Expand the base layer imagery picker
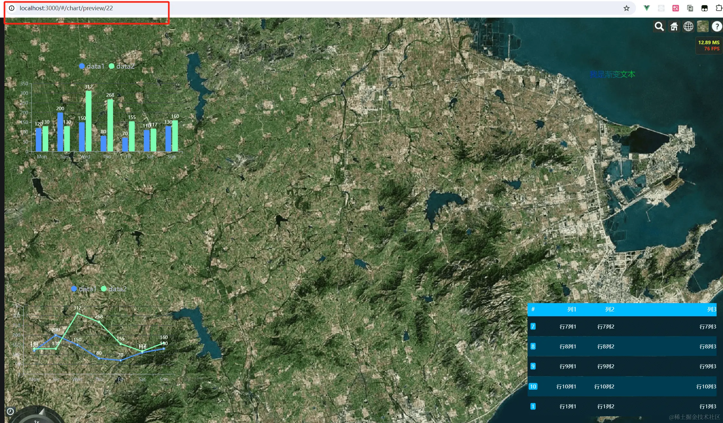Image resolution: width=723 pixels, height=423 pixels. (703, 27)
